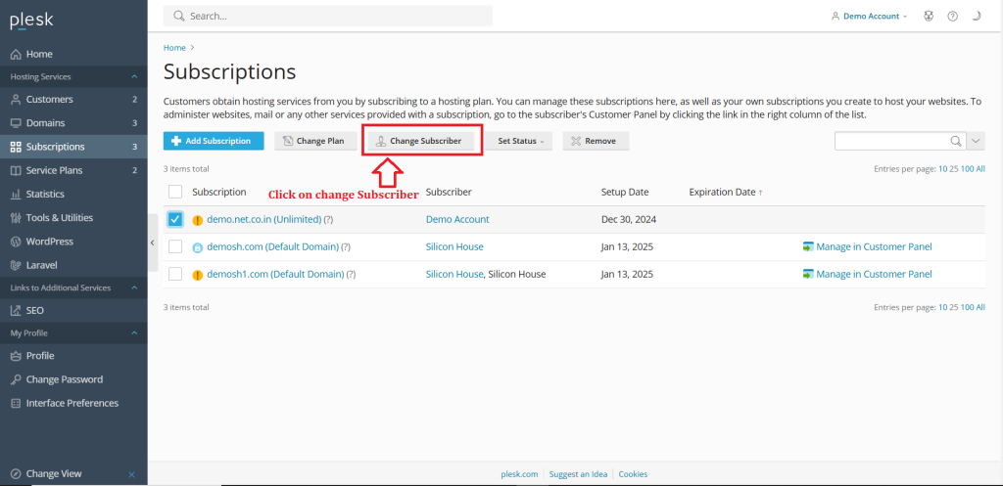
Task: Sort by Setup Date column header
Action: [x=625, y=192]
